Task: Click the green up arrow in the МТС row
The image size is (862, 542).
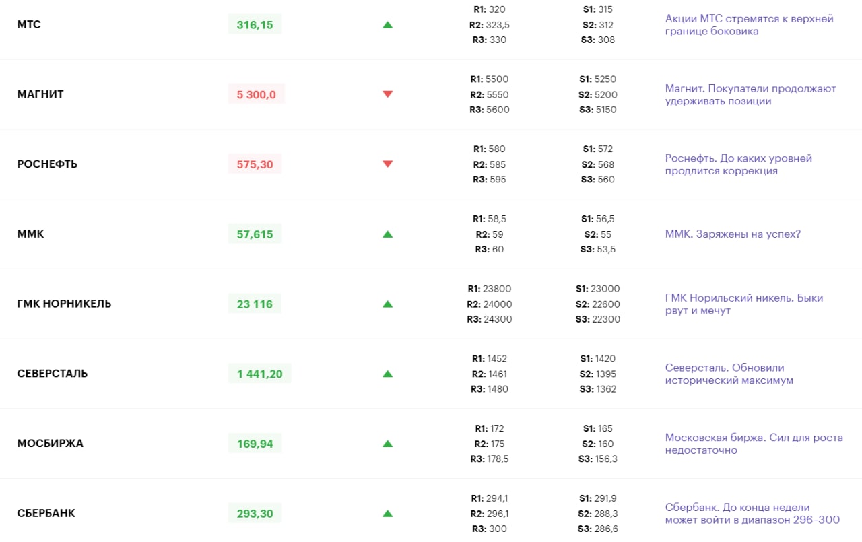Action: pyautogui.click(x=387, y=25)
